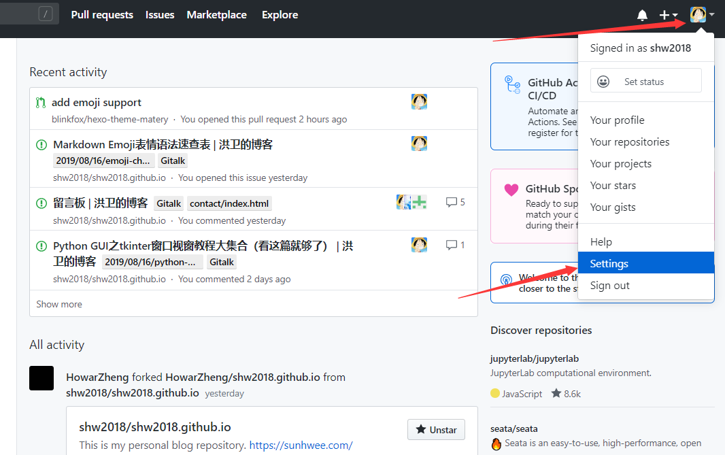Click open-issue icon beside 留言板

point(41,203)
